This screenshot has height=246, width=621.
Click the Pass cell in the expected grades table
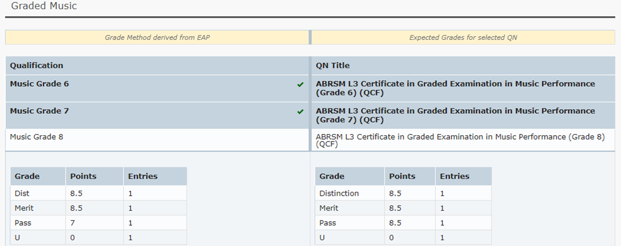point(350,223)
